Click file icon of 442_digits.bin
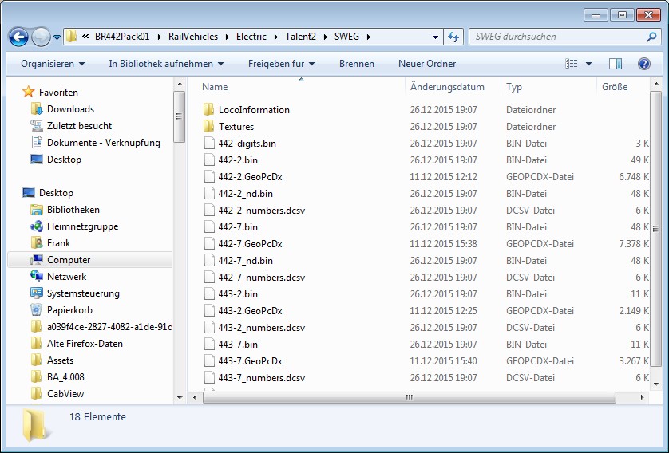Image resolution: width=669 pixels, height=453 pixels. tap(209, 144)
